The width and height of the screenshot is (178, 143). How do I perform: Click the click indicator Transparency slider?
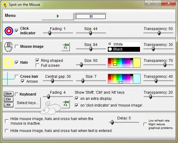click(x=158, y=33)
